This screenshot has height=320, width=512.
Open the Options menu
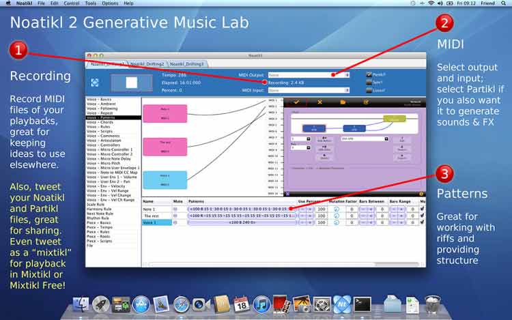tap(110, 3)
